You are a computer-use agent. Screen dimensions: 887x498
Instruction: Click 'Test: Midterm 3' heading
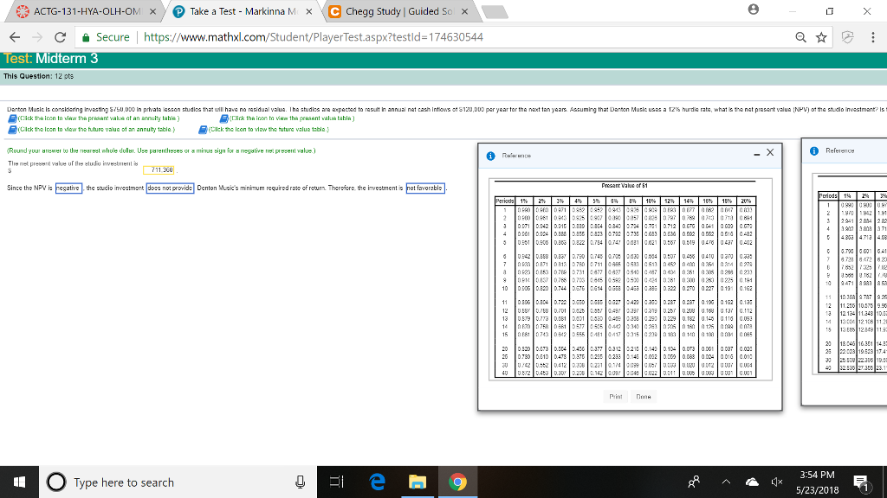[x=51, y=59]
